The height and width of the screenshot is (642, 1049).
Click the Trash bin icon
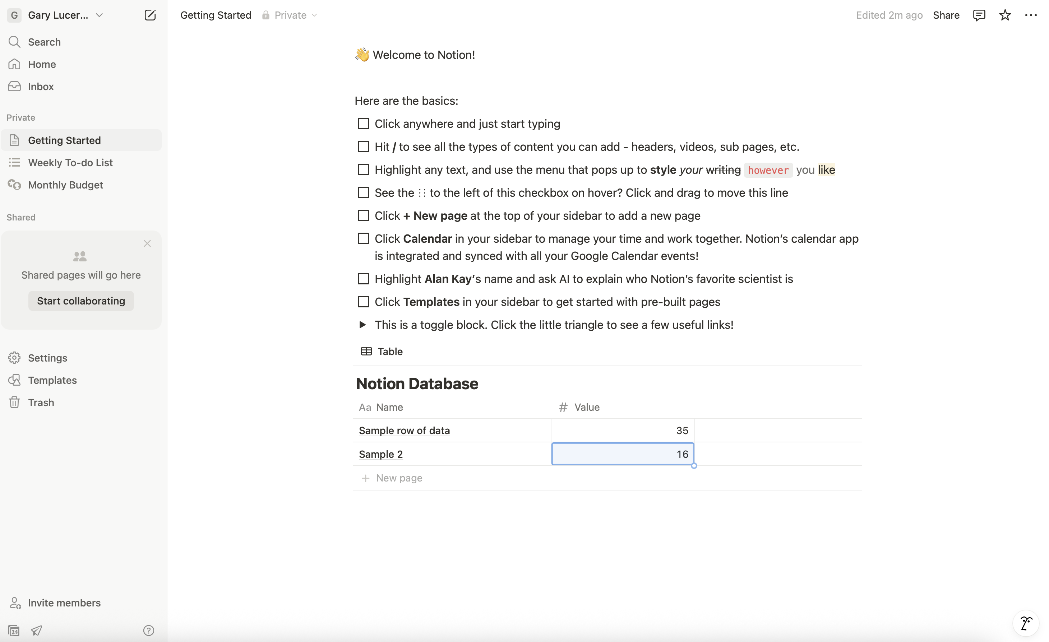click(x=14, y=402)
